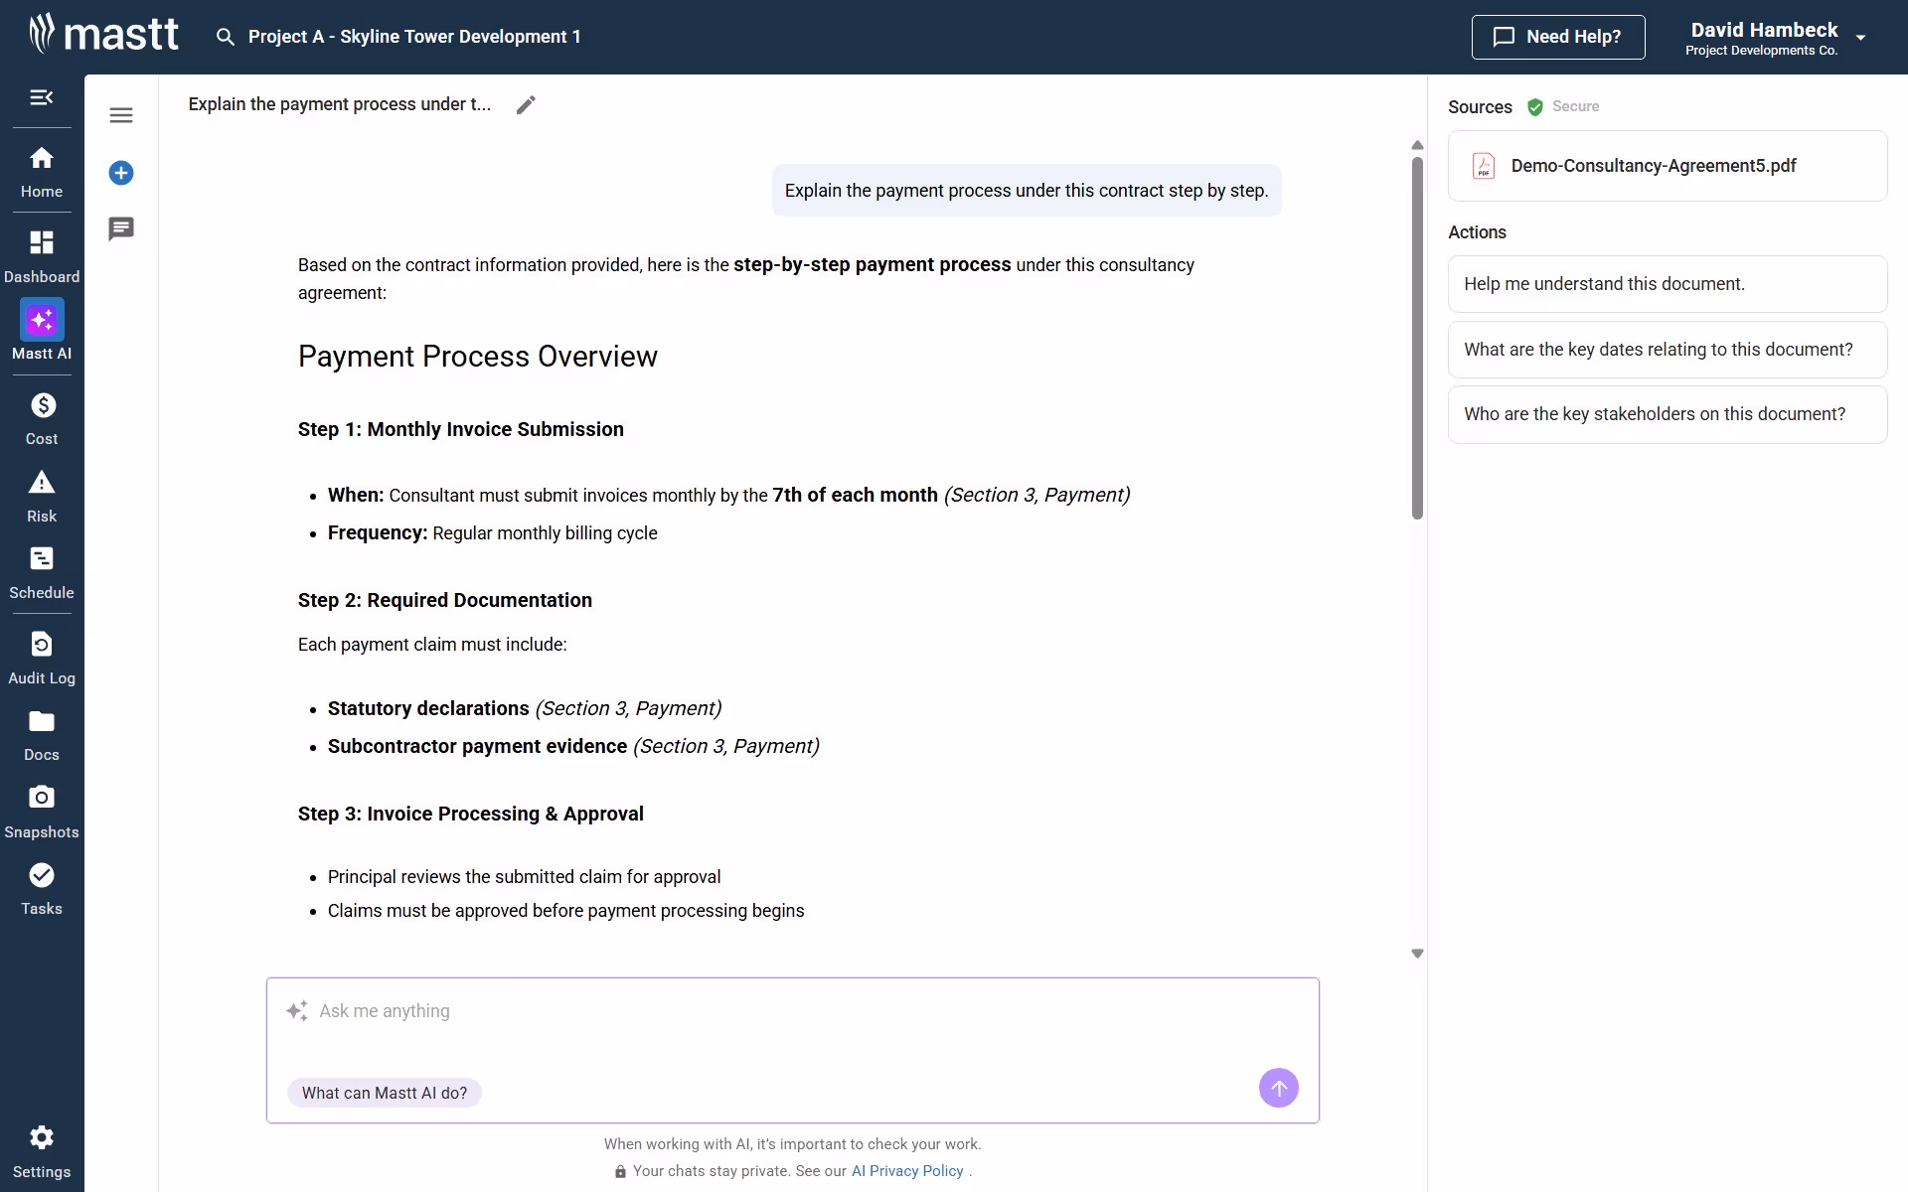The height and width of the screenshot is (1192, 1908).
Task: Go to the Schedule module
Action: tap(41, 570)
